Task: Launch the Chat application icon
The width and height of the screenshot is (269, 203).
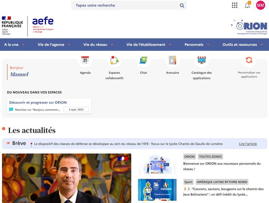Action: coord(143,60)
